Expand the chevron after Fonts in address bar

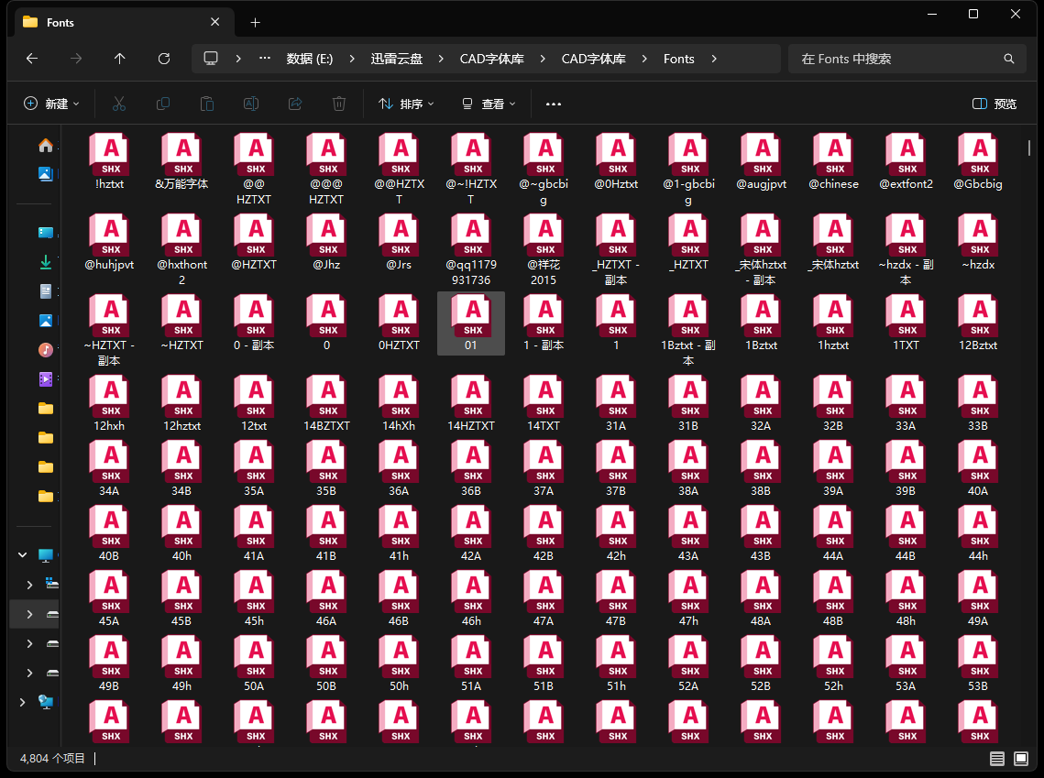pos(714,59)
